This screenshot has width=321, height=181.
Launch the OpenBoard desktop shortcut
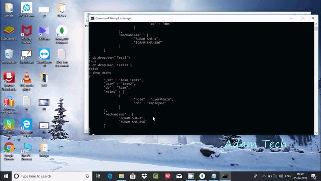pyautogui.click(x=27, y=56)
